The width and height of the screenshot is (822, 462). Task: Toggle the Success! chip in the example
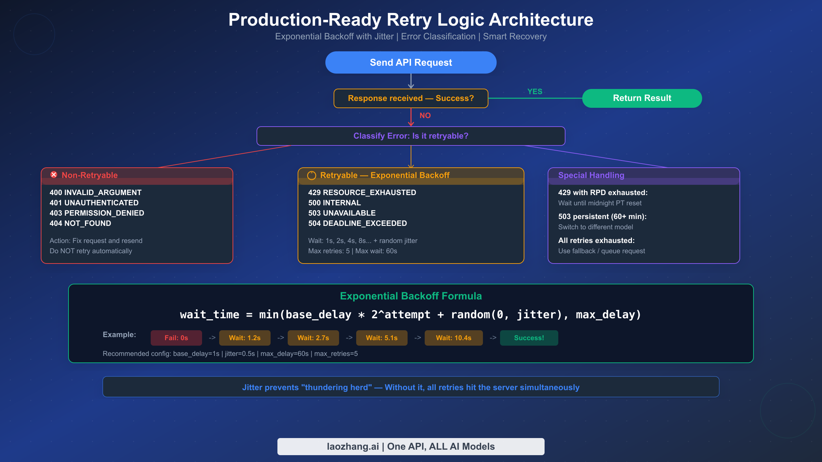(528, 338)
